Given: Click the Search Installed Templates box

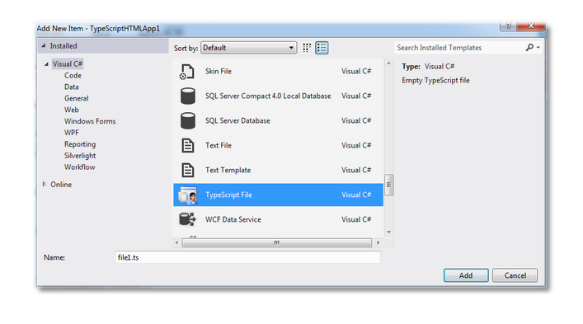Looking at the screenshot, I should [x=459, y=48].
